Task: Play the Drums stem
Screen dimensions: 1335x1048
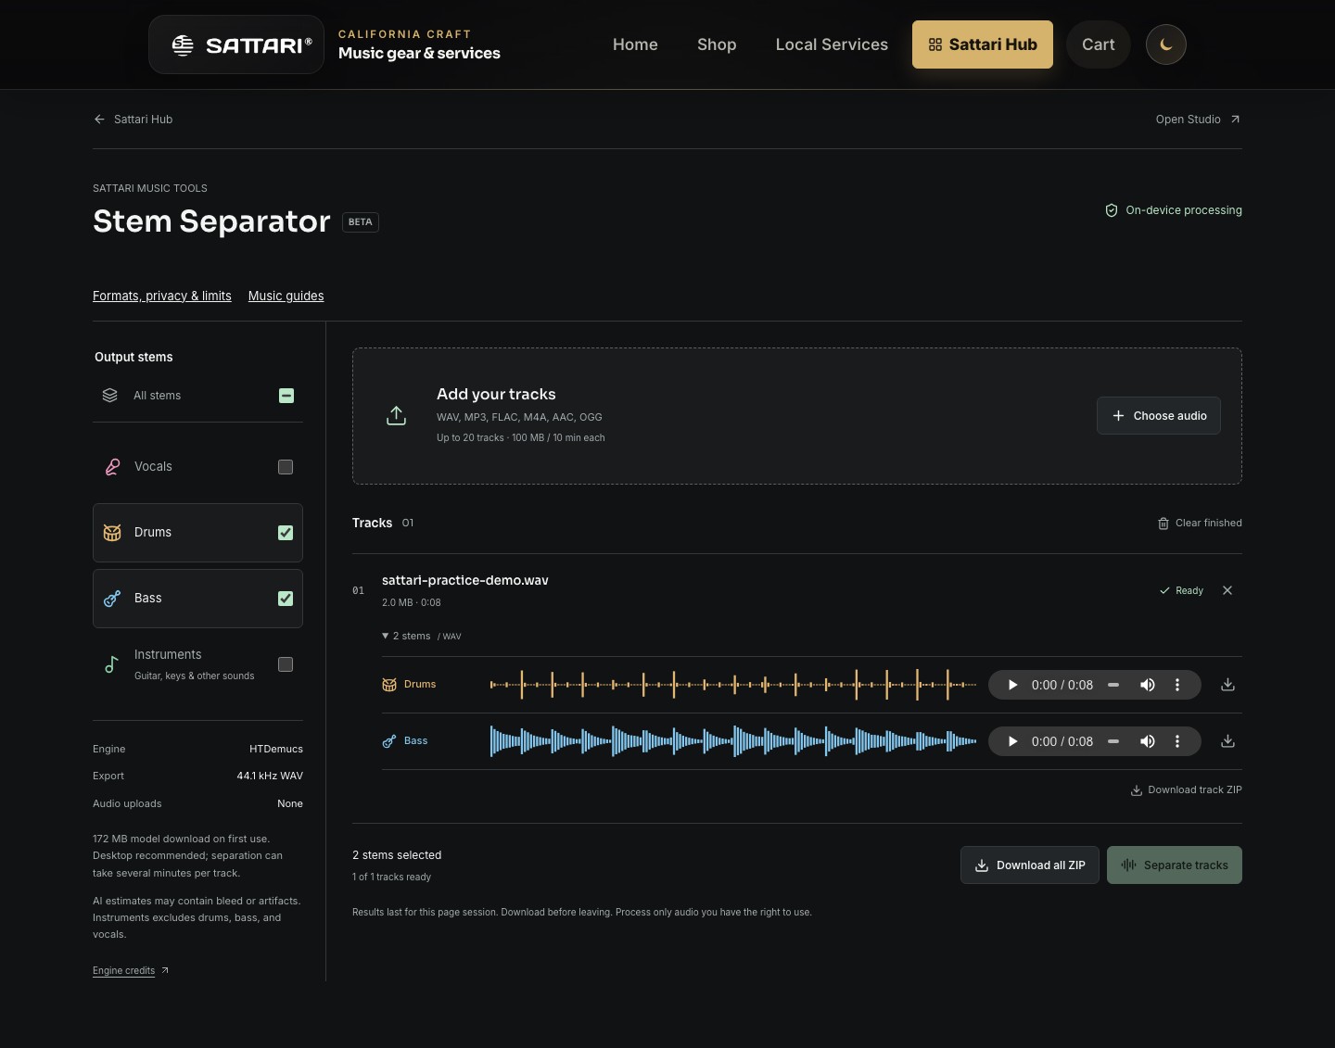Action: [x=1012, y=685]
